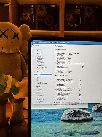This screenshot has width=102, height=137.
Task: Minimize System Information with the yellow button
Action: click(36, 45)
